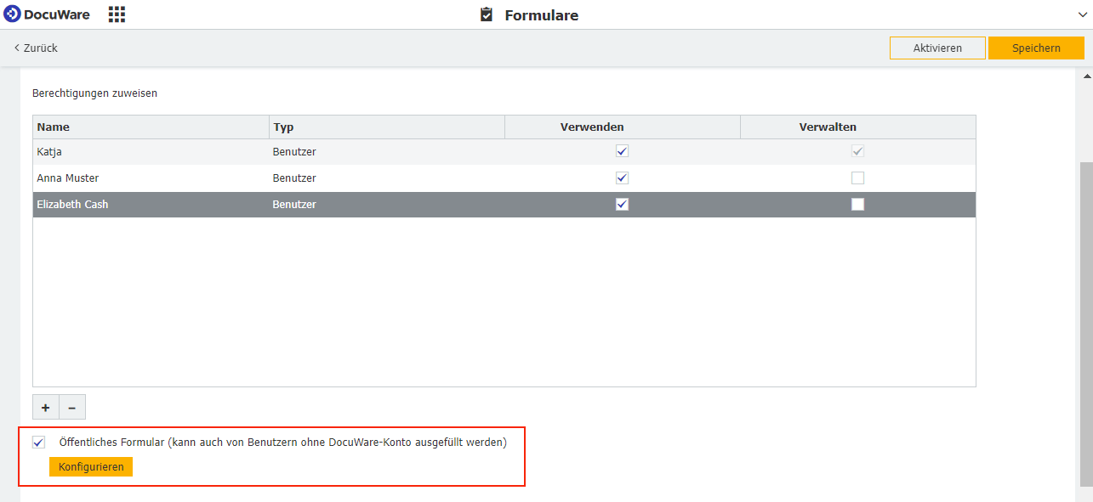Image resolution: width=1093 pixels, height=502 pixels.
Task: Click the scroll up arrow
Action: (x=1086, y=76)
